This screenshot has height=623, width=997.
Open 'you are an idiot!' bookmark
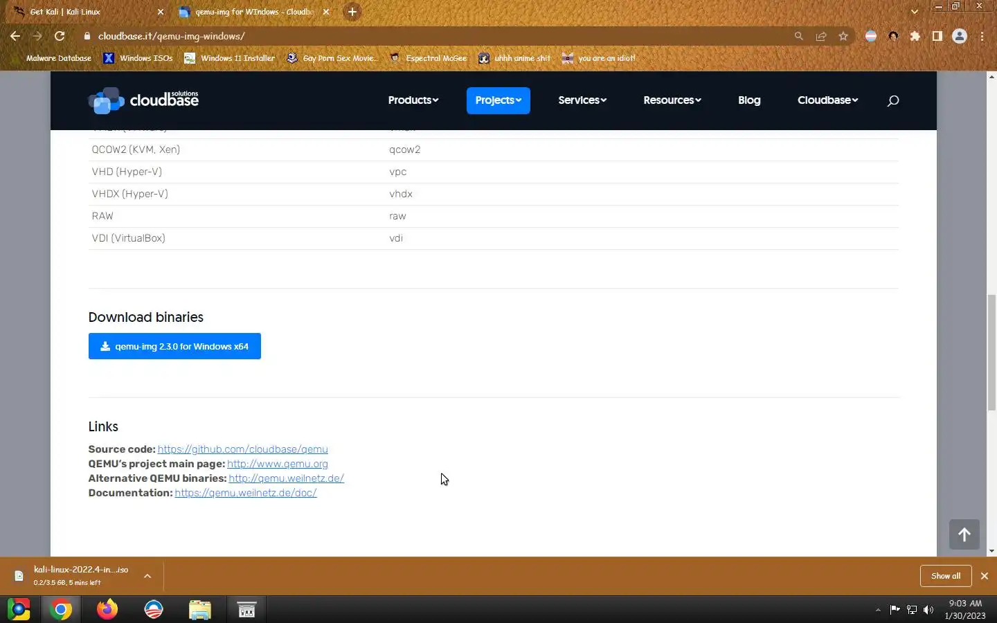coord(599,58)
